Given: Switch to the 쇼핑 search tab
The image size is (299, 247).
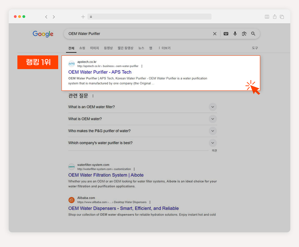Looking at the screenshot, I should (x=82, y=48).
